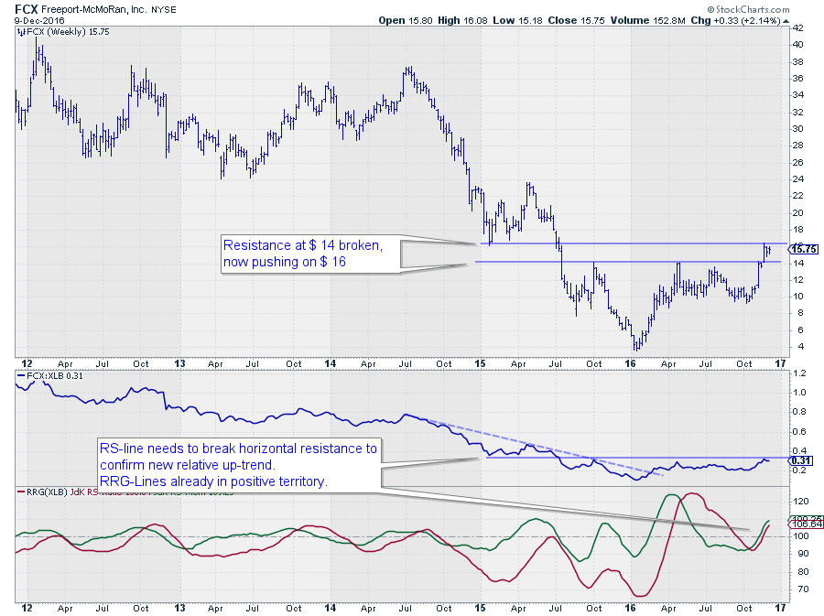Click the 106.64 red value tag in RRG panel
The width and height of the screenshot is (824, 616).
[x=808, y=524]
